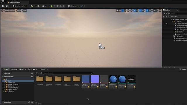187x105 pixels.
Task: Open the Lit view mode menu
Action: 19,10
